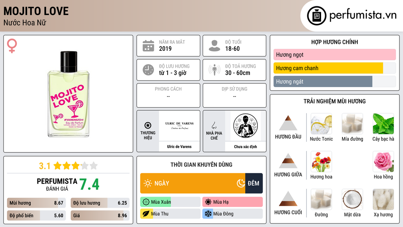Click the 18-60 age range value

232,48
